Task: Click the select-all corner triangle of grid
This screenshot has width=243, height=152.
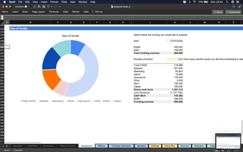Action: click(x=2, y=22)
